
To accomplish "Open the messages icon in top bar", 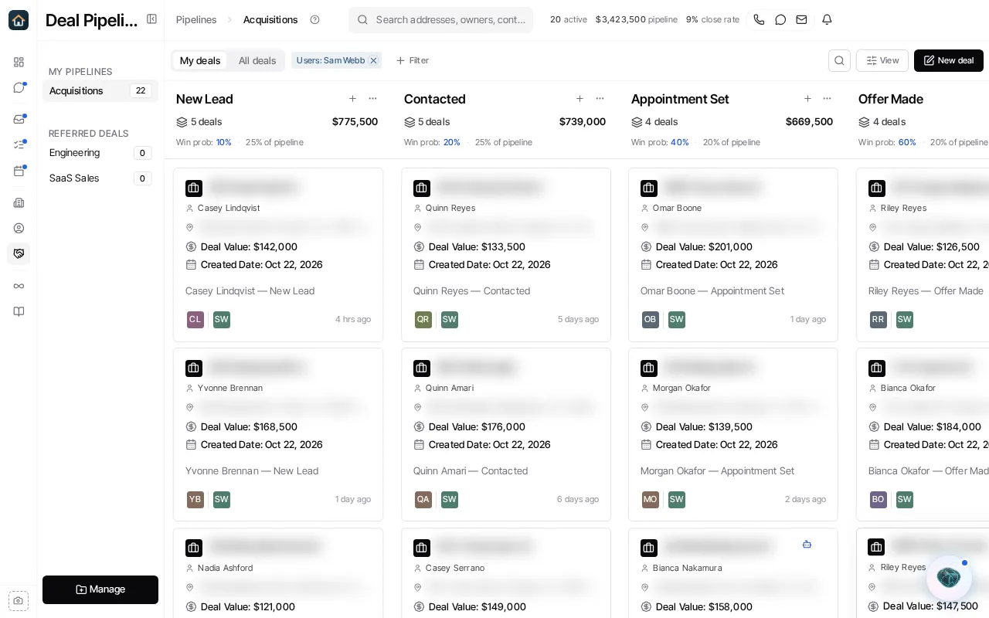I will (780, 19).
